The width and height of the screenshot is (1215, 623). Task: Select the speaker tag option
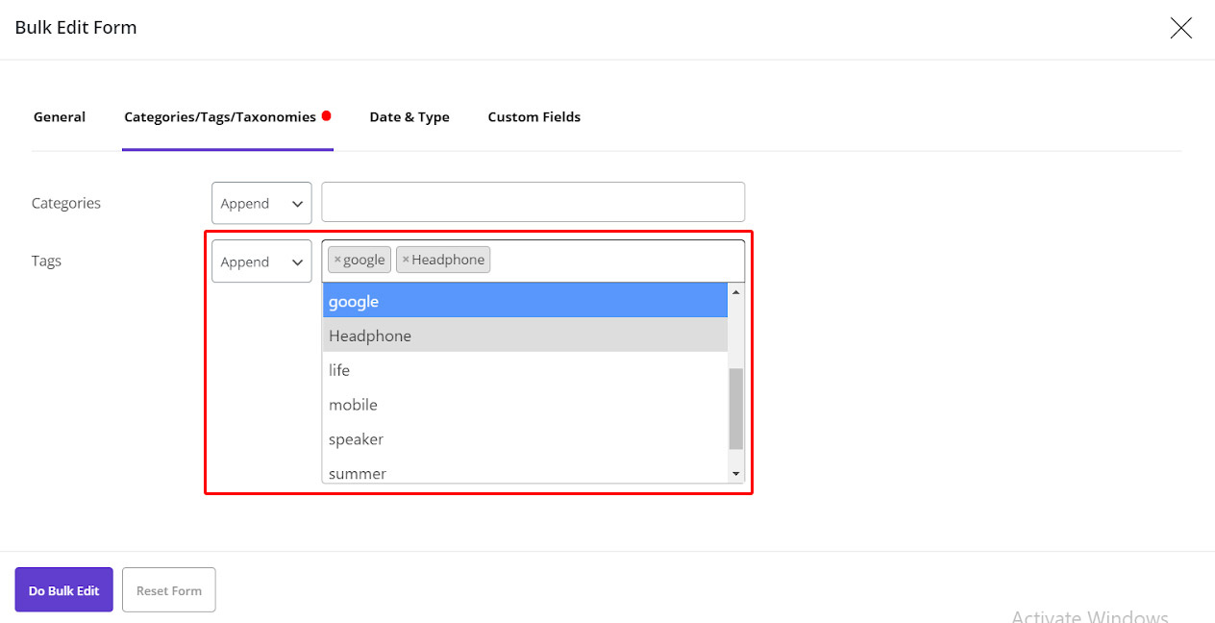coord(525,439)
